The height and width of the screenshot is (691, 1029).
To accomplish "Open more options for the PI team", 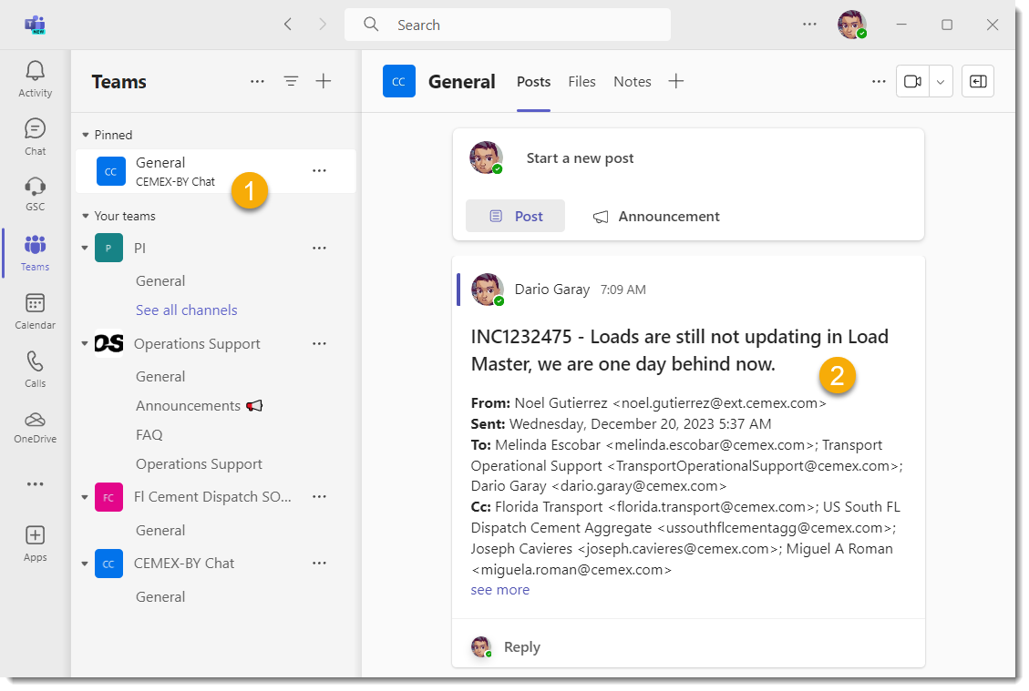I will coord(319,248).
